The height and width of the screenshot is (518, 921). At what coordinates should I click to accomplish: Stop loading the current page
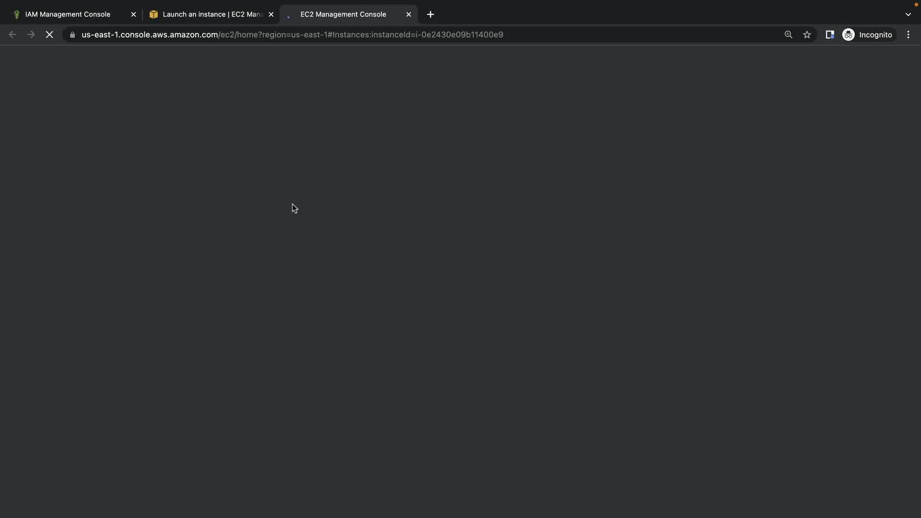coord(49,35)
